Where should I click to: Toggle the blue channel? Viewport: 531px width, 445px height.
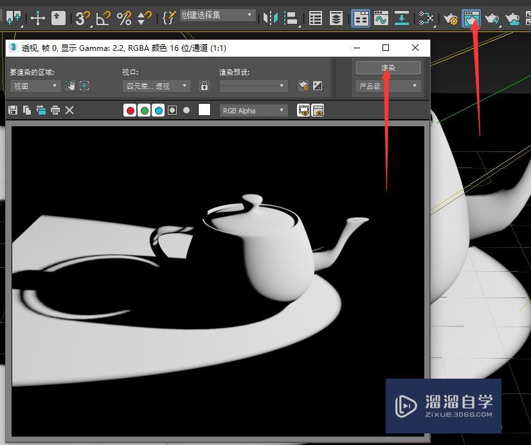coord(159,110)
